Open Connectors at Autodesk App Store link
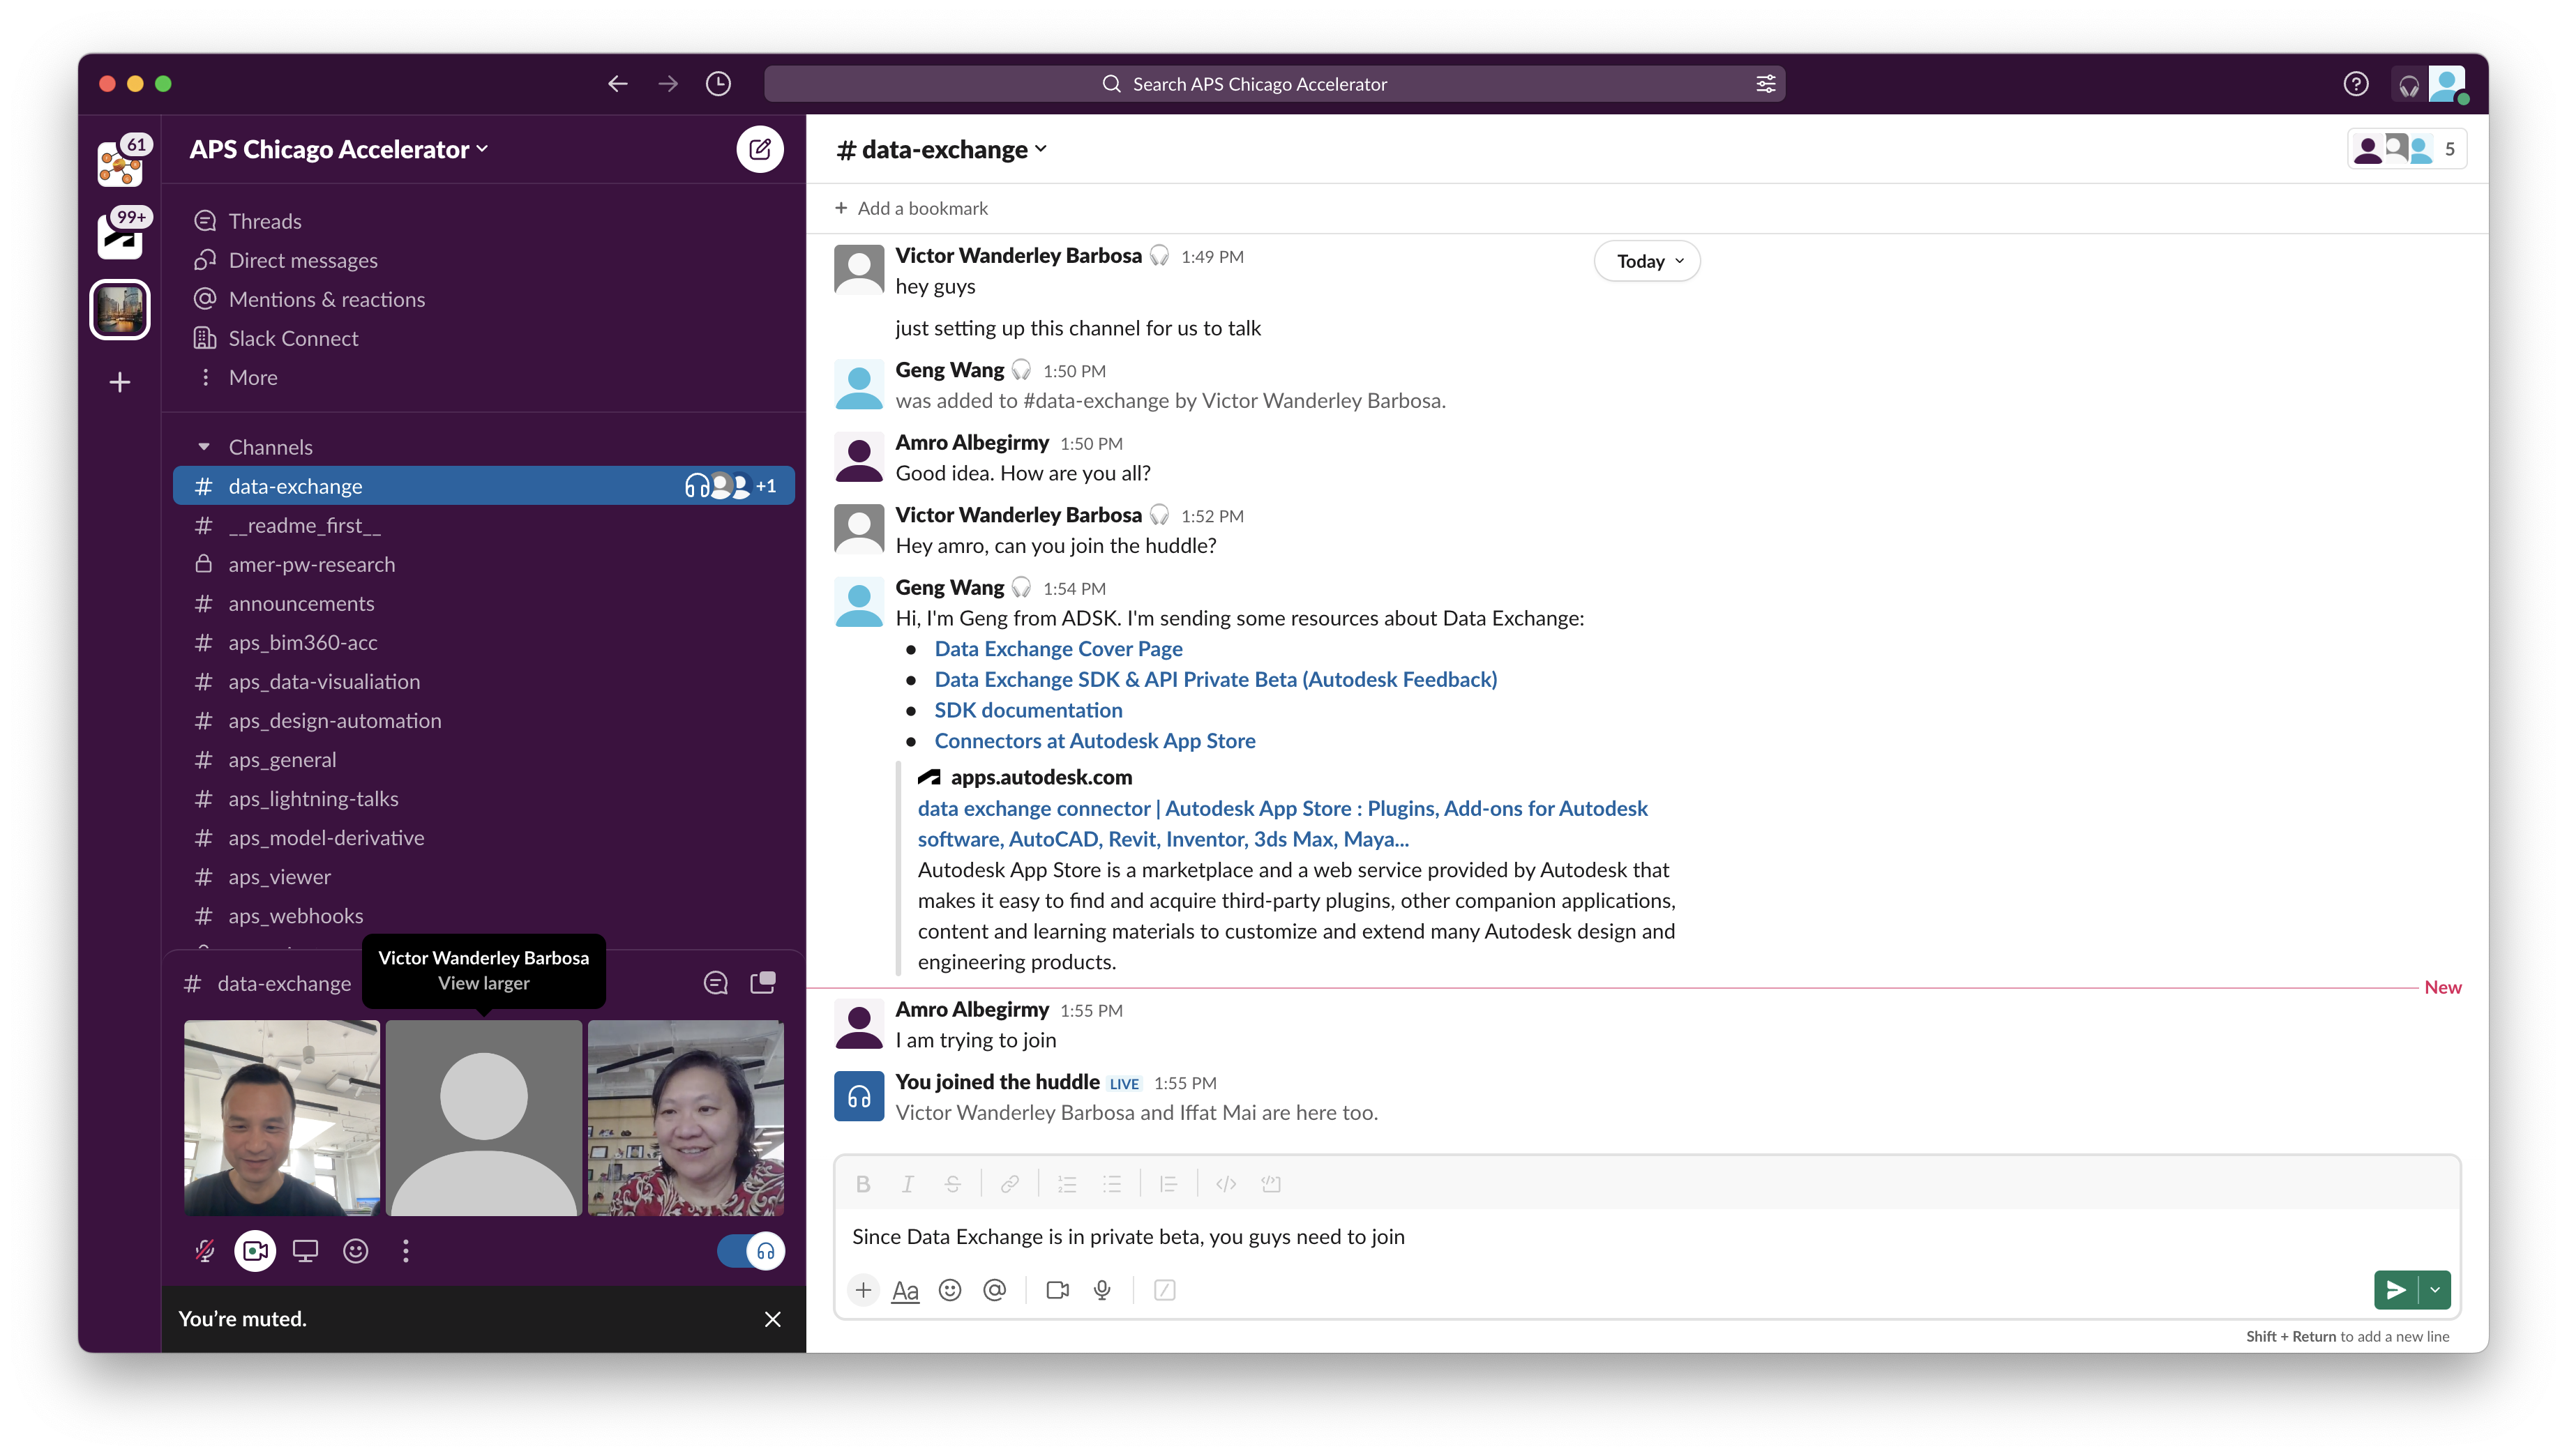The image size is (2567, 1456). tap(1095, 741)
